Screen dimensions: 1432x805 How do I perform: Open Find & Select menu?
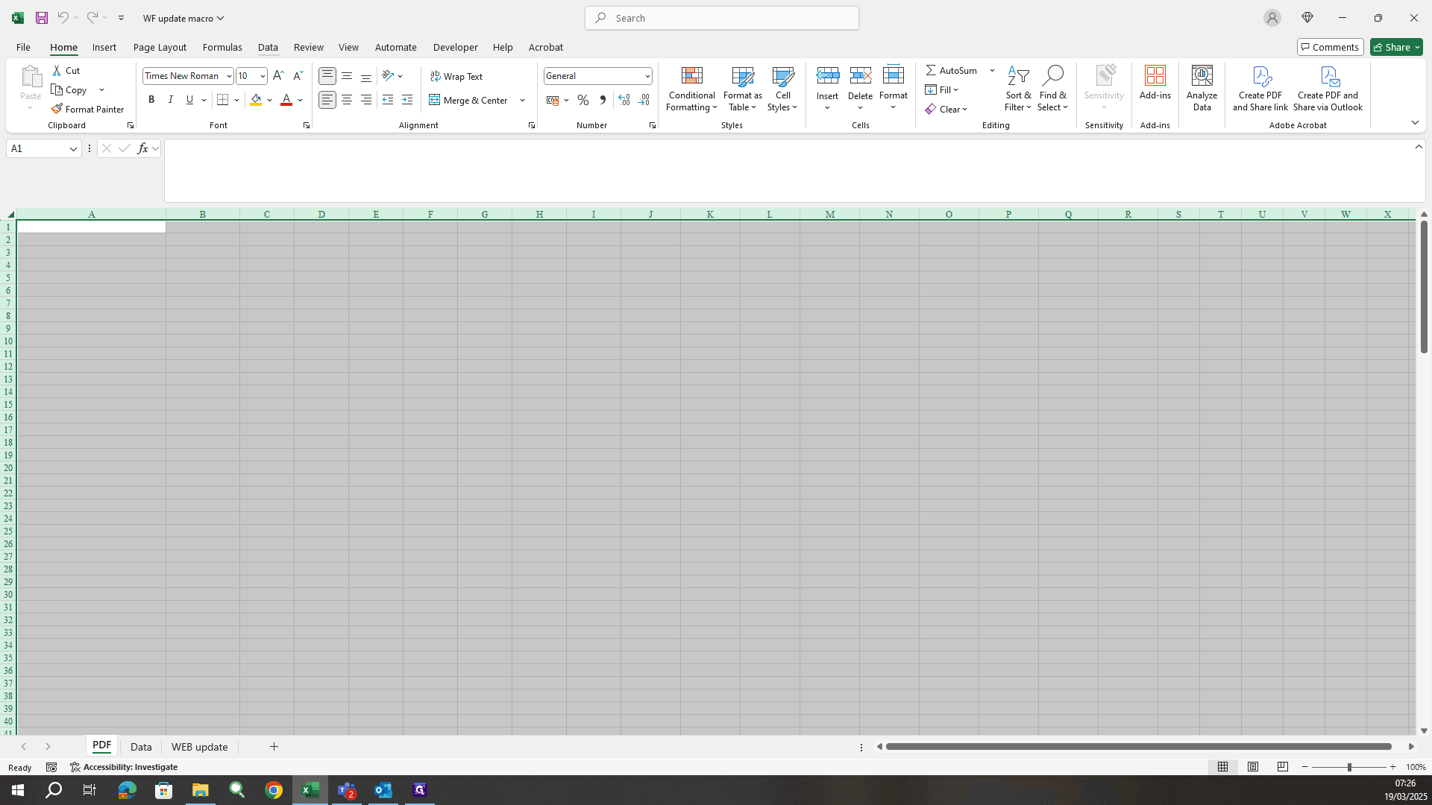click(1052, 89)
